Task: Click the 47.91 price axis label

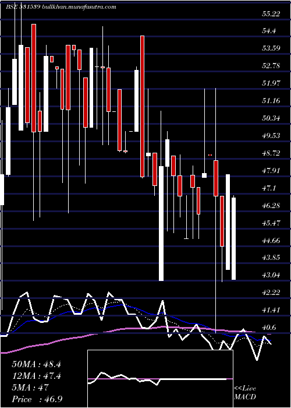Action: coord(271,171)
